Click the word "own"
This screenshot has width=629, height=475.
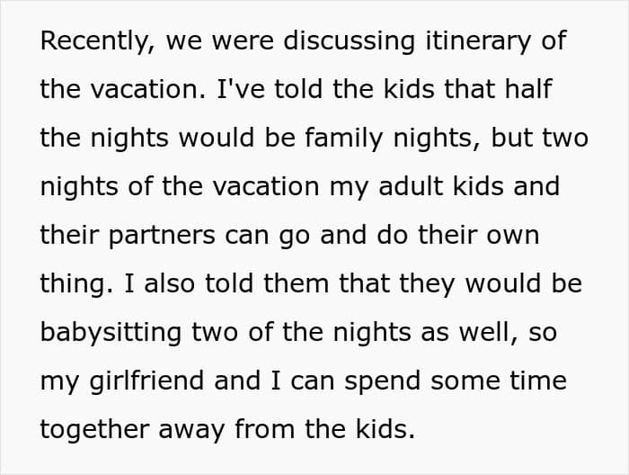coord(513,236)
